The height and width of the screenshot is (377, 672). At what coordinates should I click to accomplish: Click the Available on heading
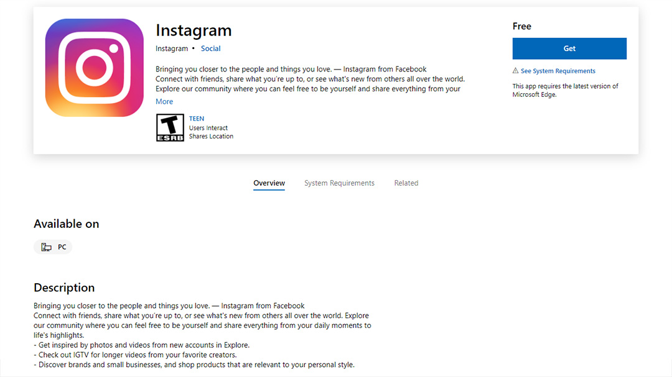tap(67, 224)
